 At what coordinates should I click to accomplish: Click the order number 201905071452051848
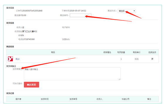[x=32, y=11]
